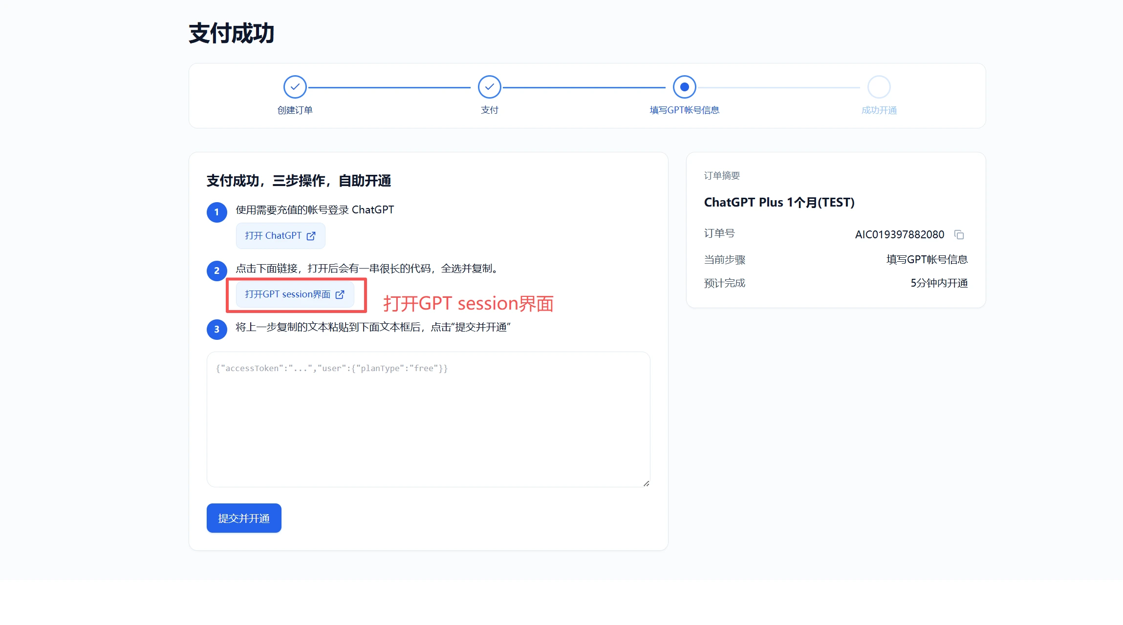
Task: Click the external-link icon on 打开GPT session界面
Action: (340, 294)
